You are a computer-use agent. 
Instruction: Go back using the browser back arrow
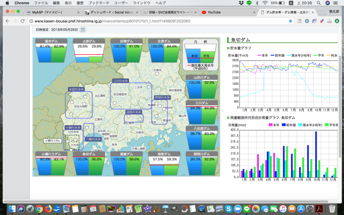(x=7, y=21)
